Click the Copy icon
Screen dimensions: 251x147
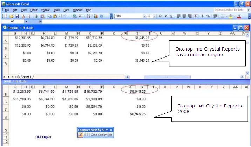point(50,16)
